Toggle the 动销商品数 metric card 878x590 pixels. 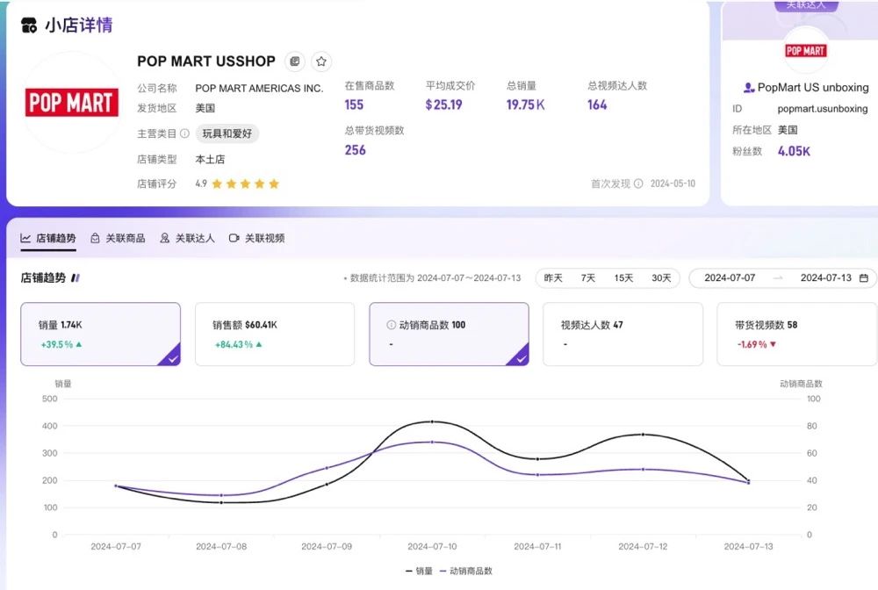click(449, 334)
